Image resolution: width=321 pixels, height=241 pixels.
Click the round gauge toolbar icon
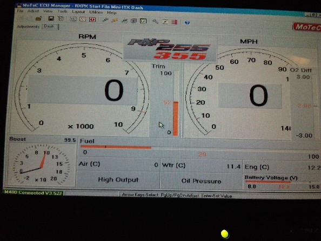[x=133, y=21]
